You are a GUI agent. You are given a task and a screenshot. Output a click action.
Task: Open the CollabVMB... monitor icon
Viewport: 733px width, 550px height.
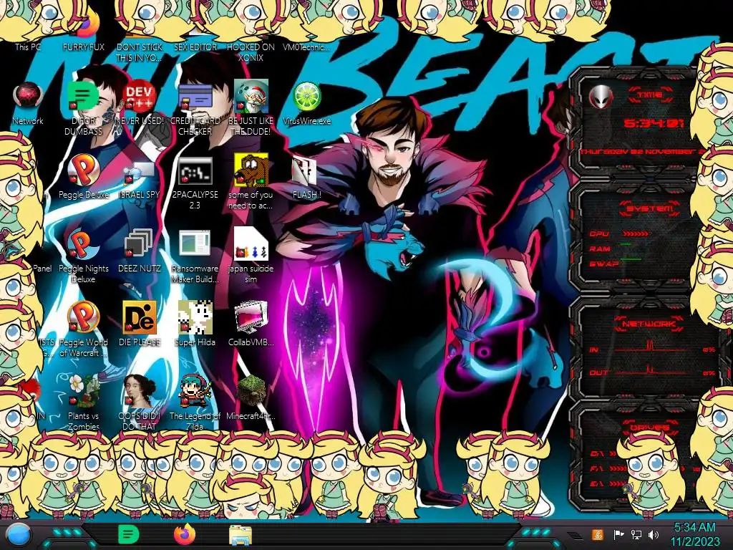pyautogui.click(x=251, y=317)
